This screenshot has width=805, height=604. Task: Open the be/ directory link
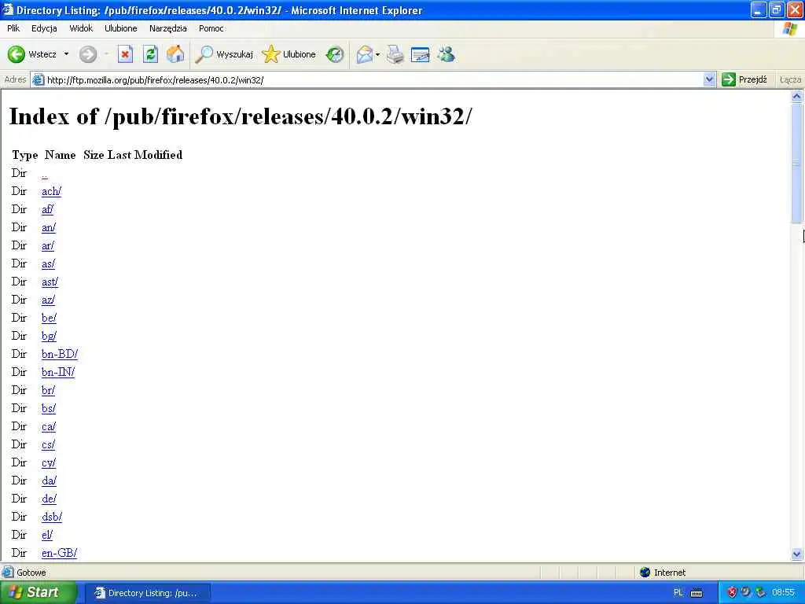[x=49, y=318]
